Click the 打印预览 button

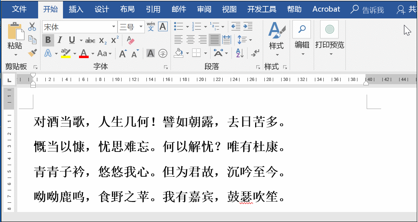pyautogui.click(x=329, y=38)
